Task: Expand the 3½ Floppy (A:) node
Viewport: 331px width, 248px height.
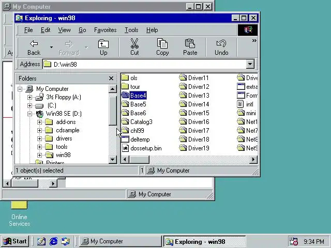Action: [30, 97]
